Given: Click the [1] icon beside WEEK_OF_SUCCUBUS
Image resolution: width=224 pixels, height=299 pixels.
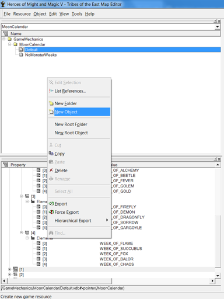Looking at the screenshot, I should (38, 248).
